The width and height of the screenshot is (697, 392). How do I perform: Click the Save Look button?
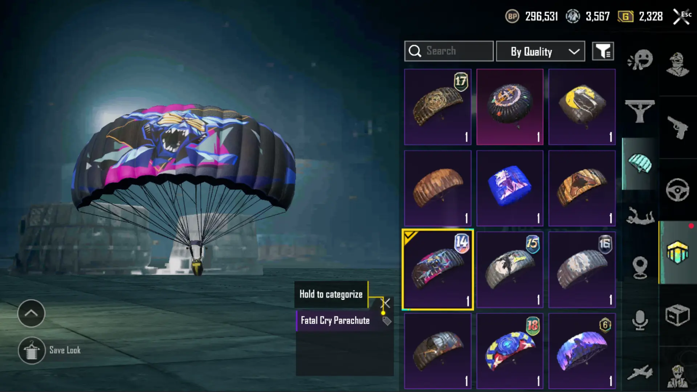[x=49, y=350]
